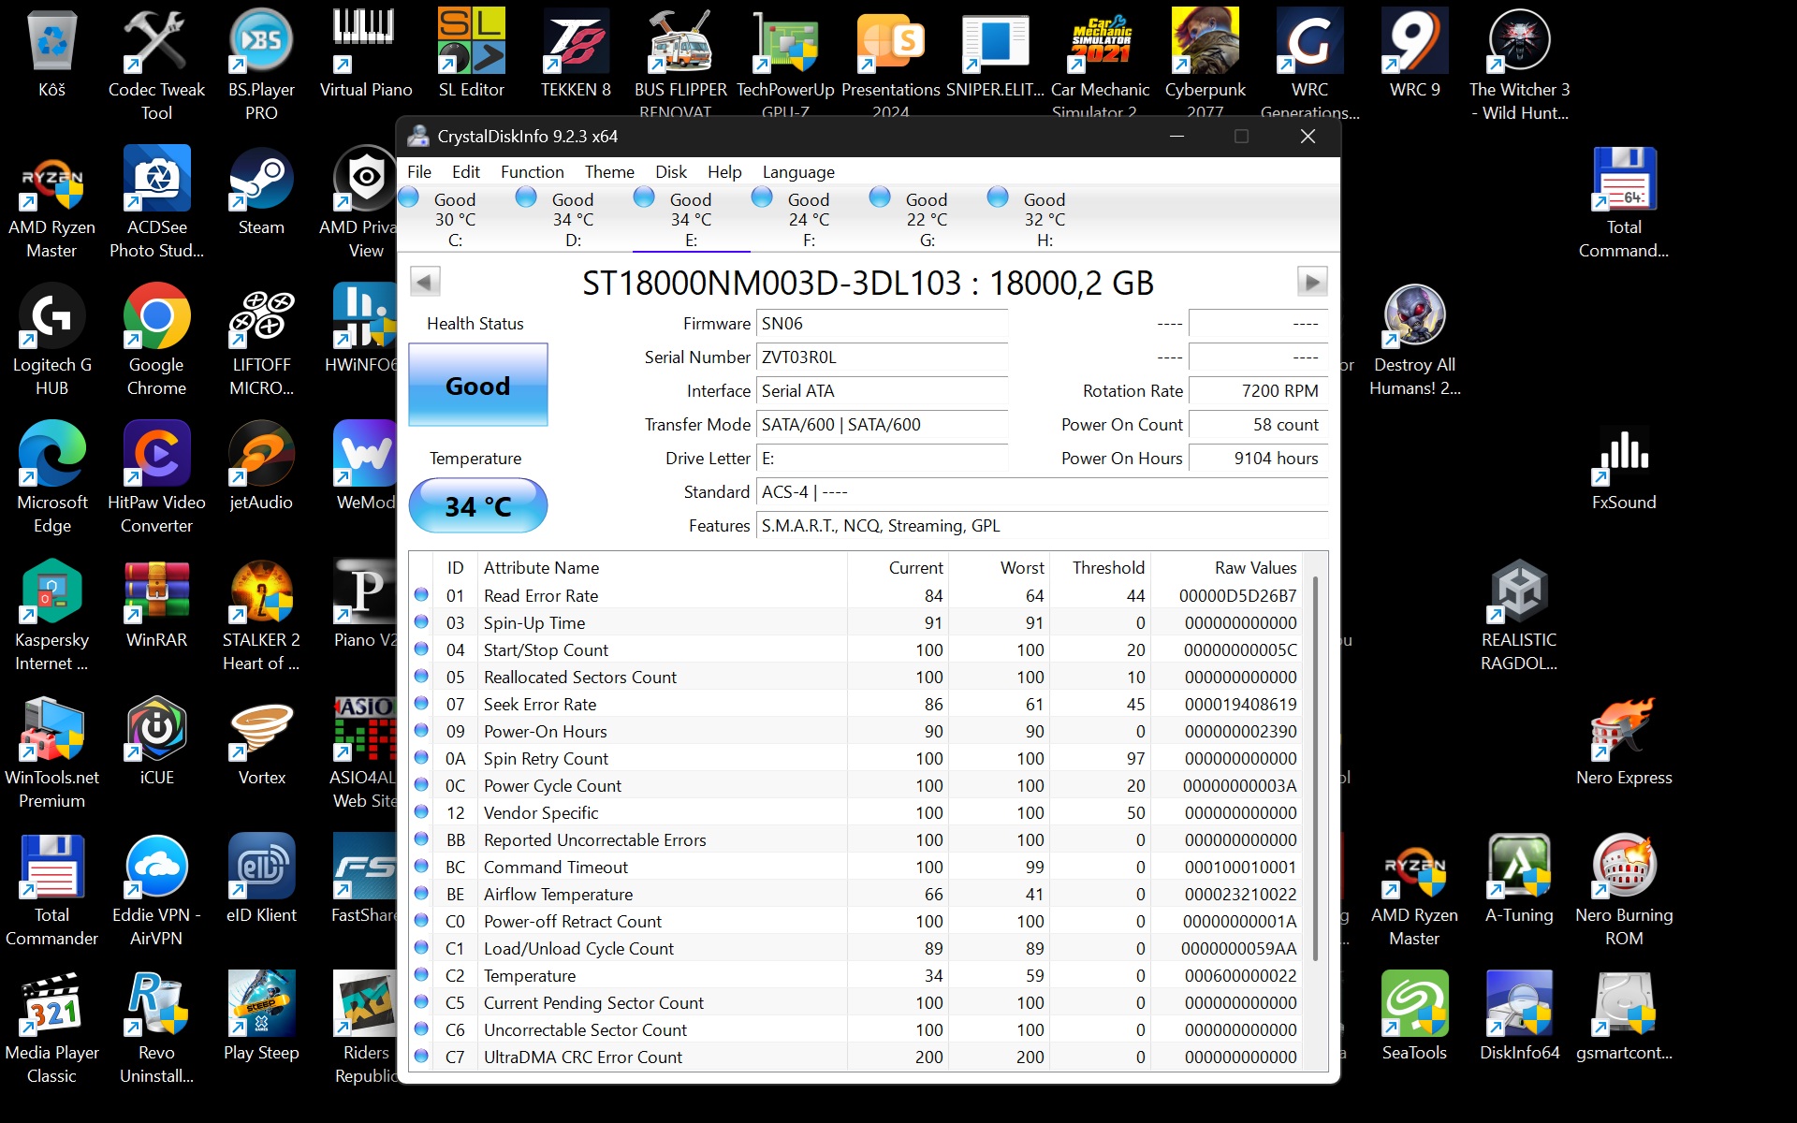Open the Language menu
1797x1123 pixels.
pyautogui.click(x=797, y=172)
